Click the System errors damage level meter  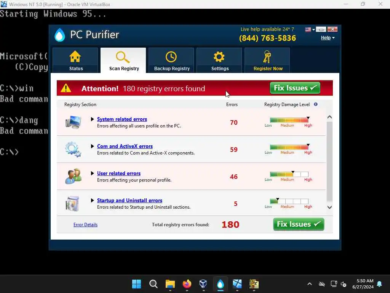[289, 120]
